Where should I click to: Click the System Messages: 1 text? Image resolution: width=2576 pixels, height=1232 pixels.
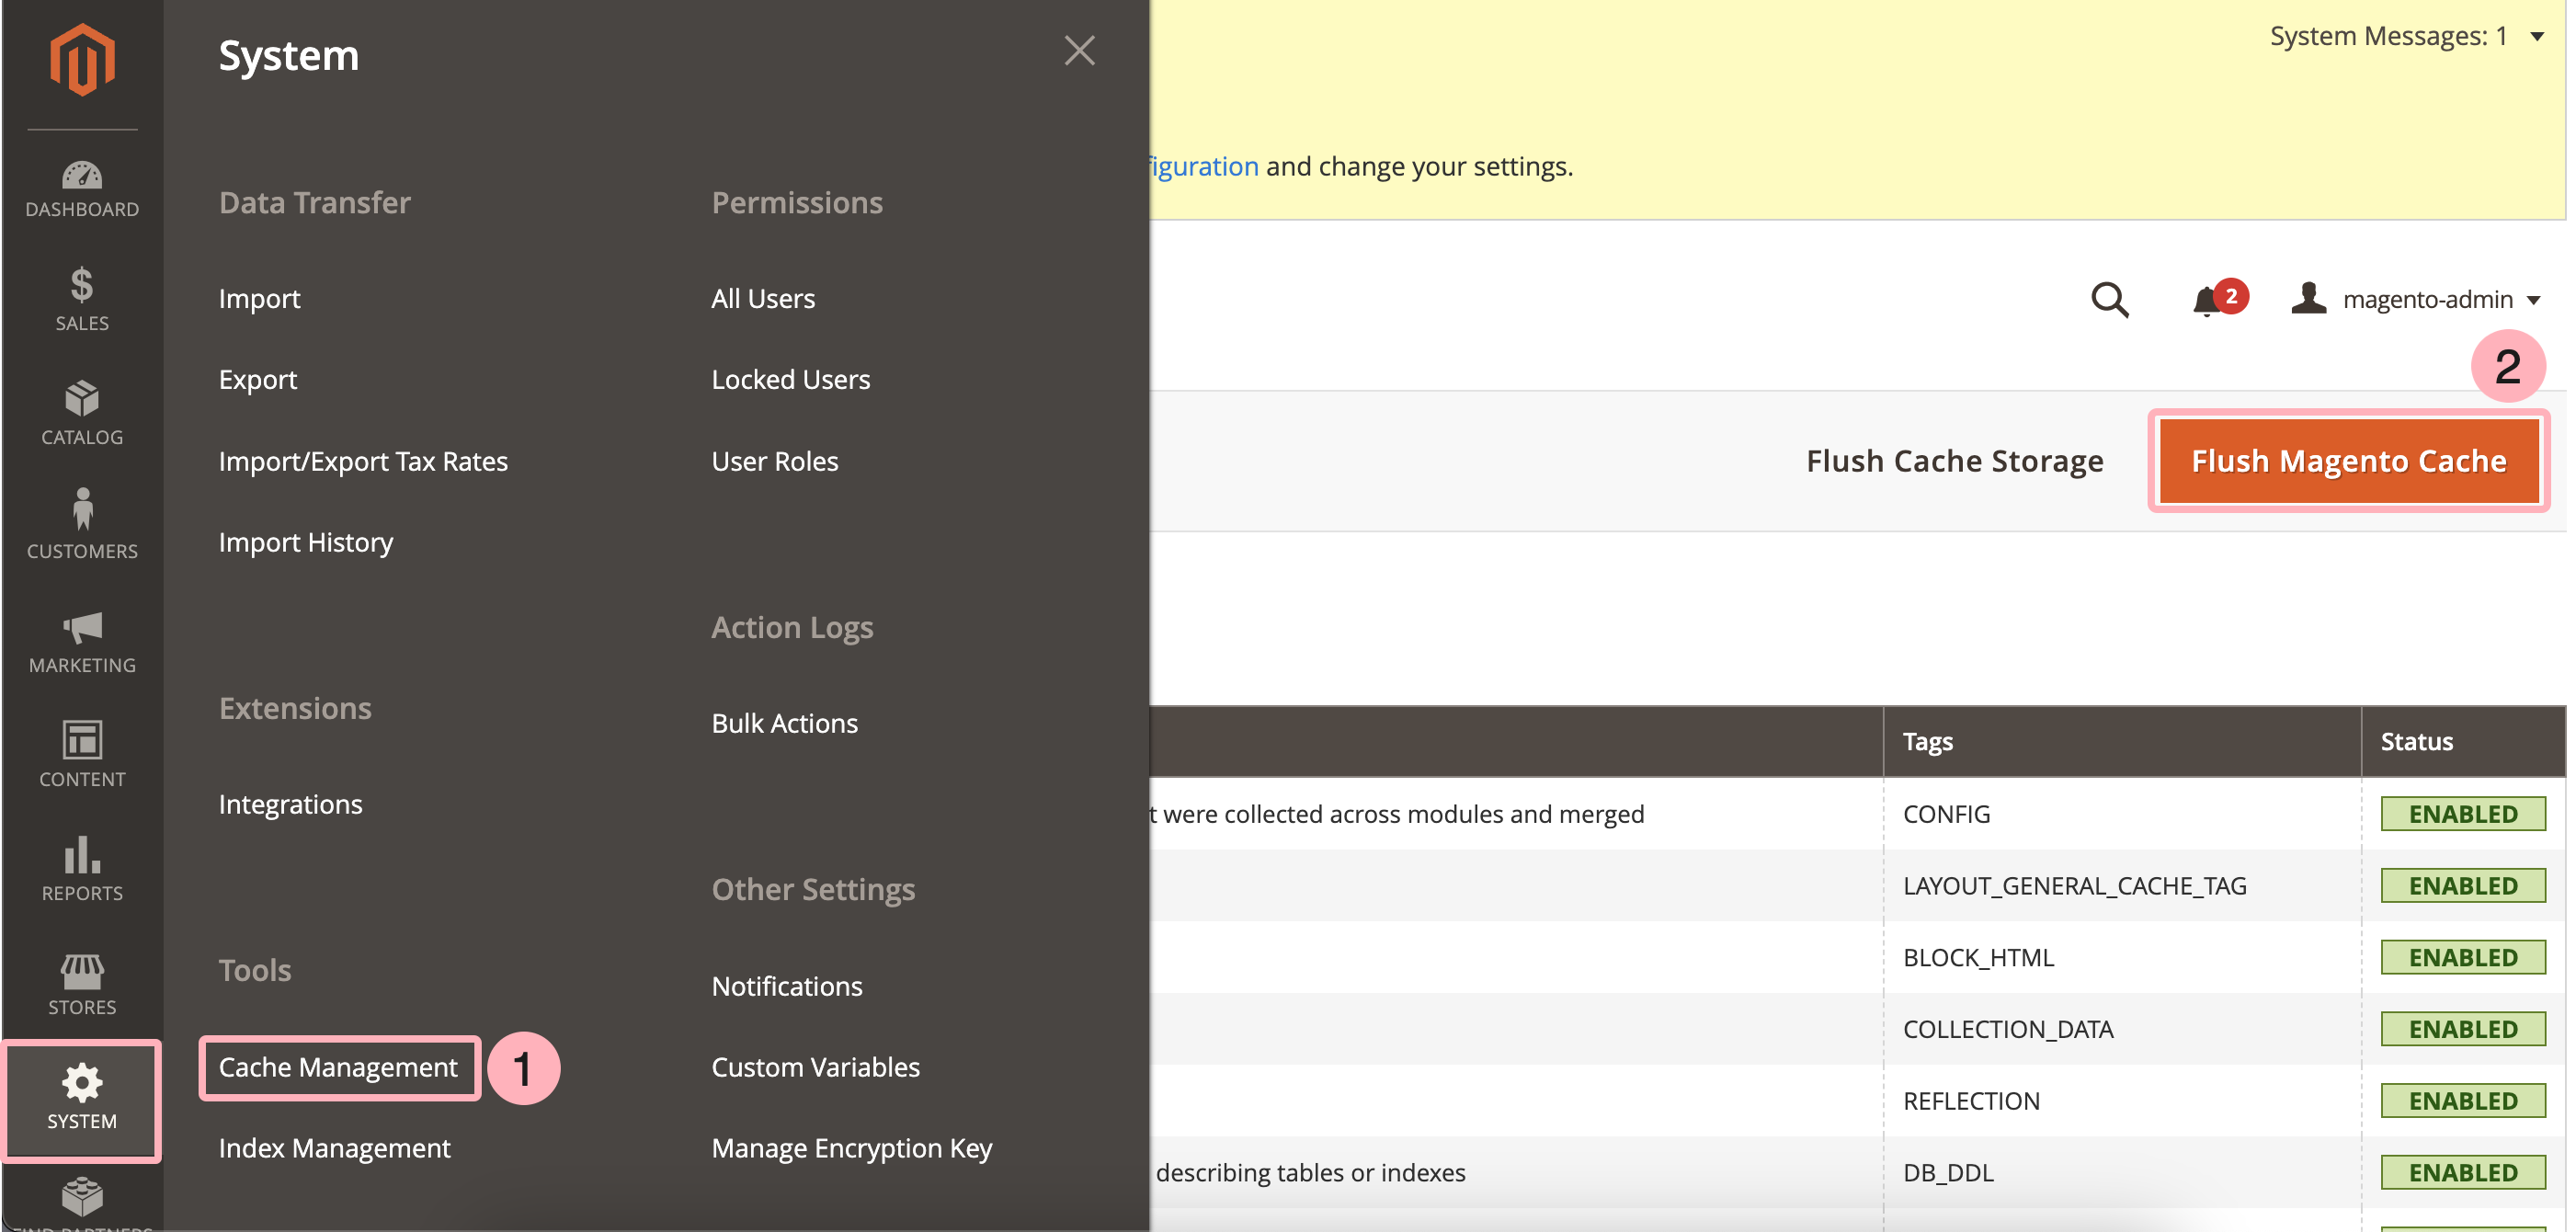pos(2388,37)
